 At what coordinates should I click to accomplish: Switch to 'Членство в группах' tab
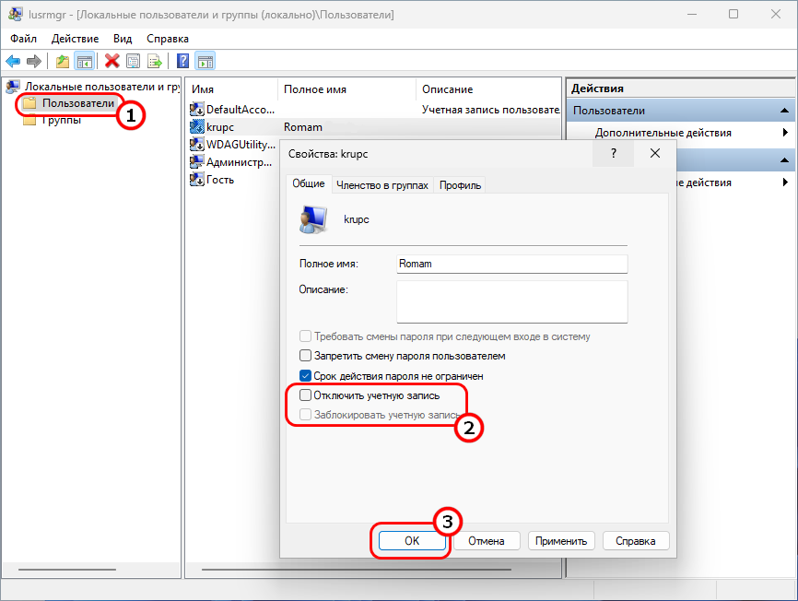tap(382, 185)
